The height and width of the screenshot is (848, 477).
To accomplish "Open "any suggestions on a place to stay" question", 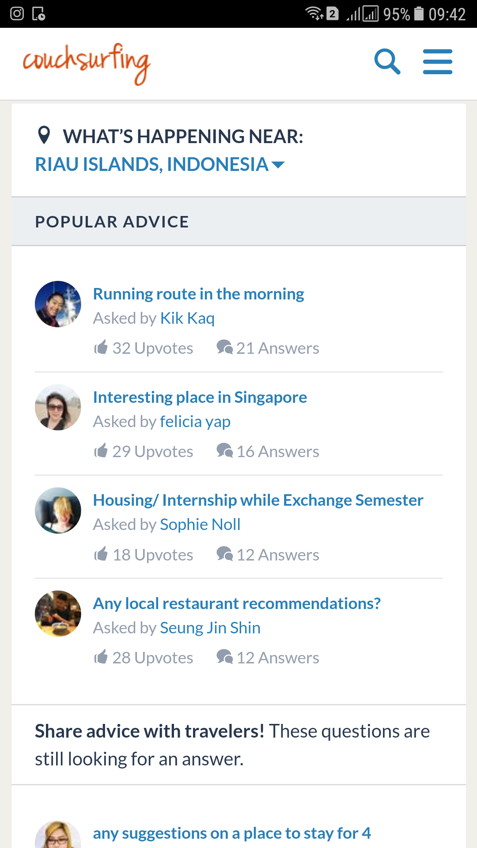I will click(x=231, y=833).
